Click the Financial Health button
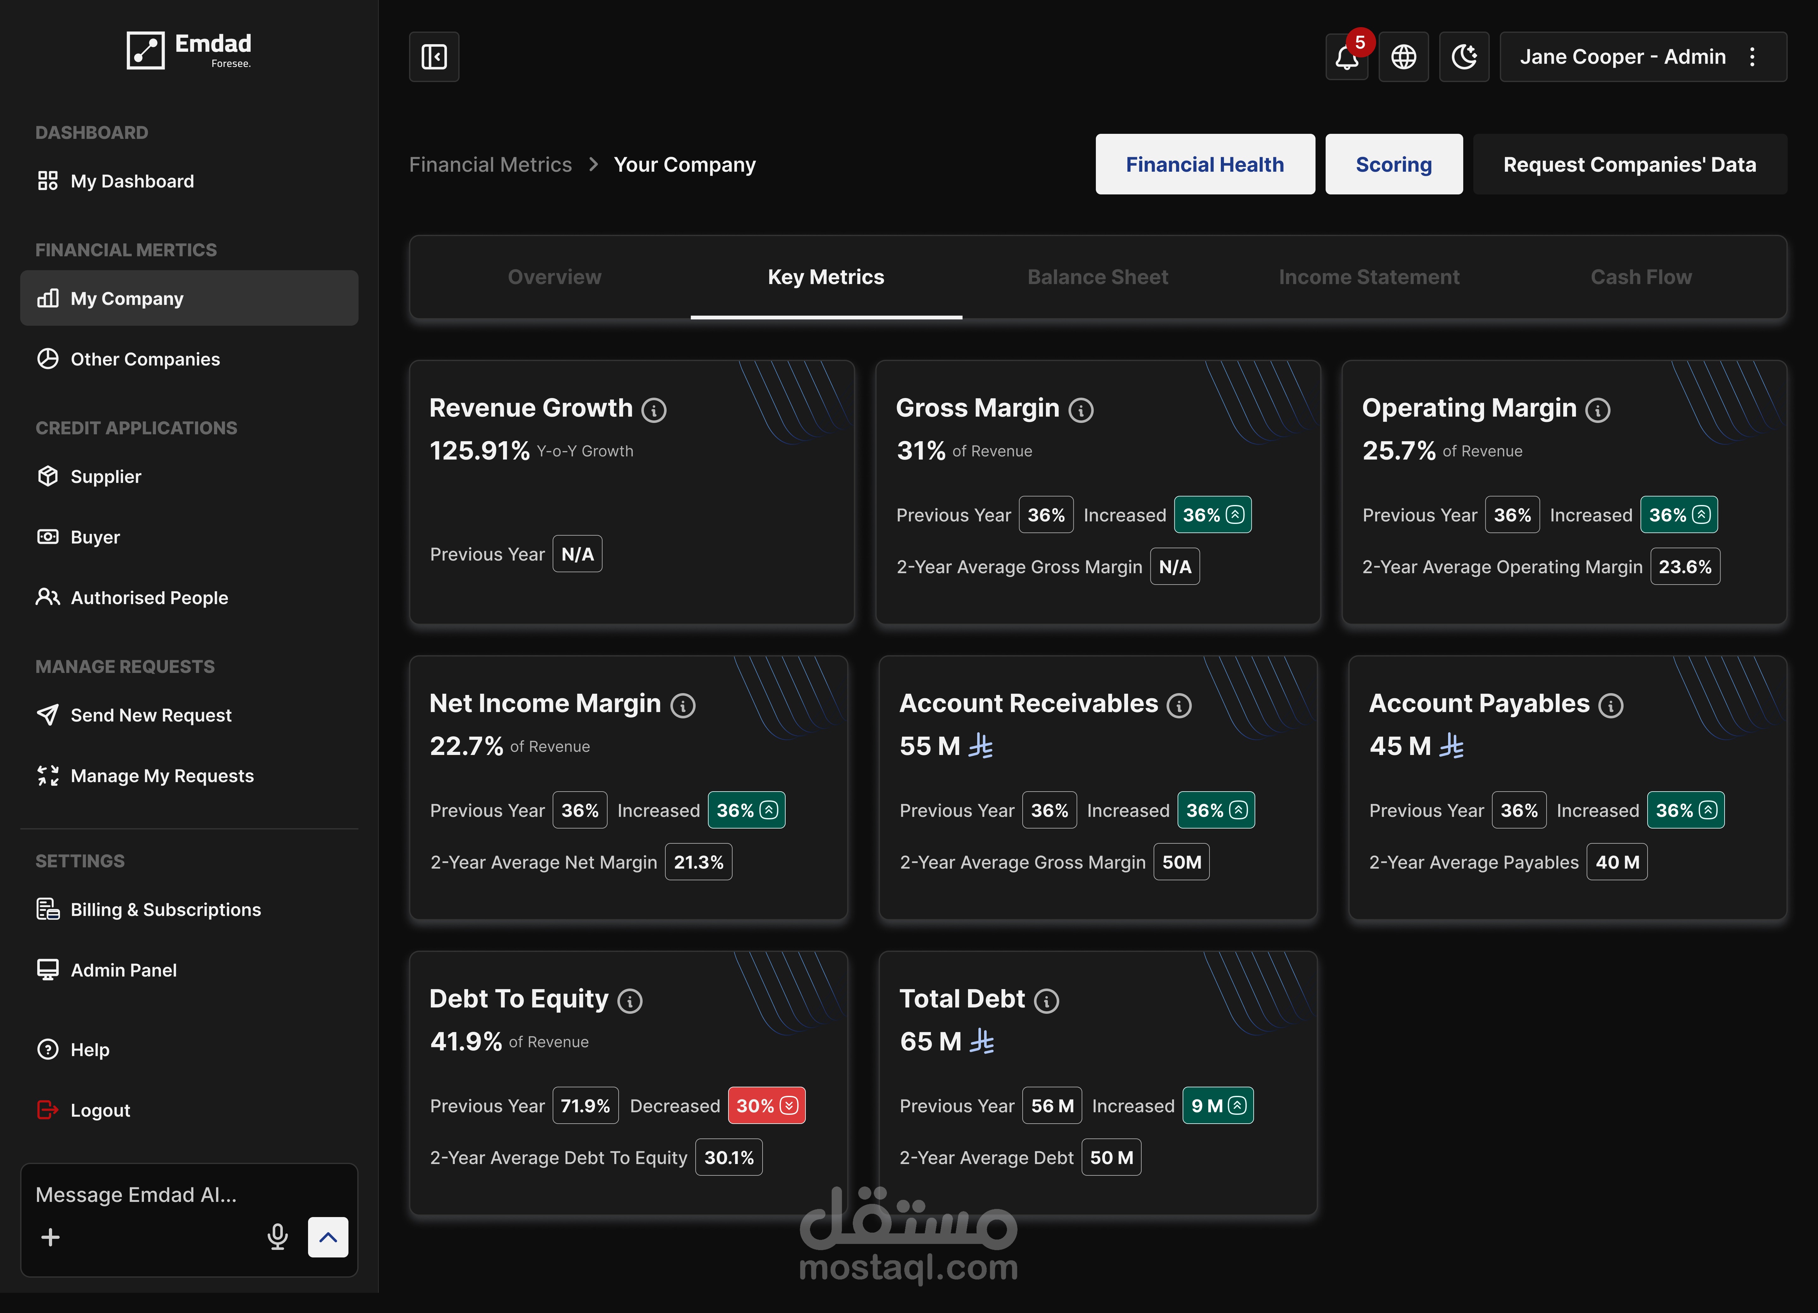This screenshot has height=1313, width=1818. pos(1204,164)
